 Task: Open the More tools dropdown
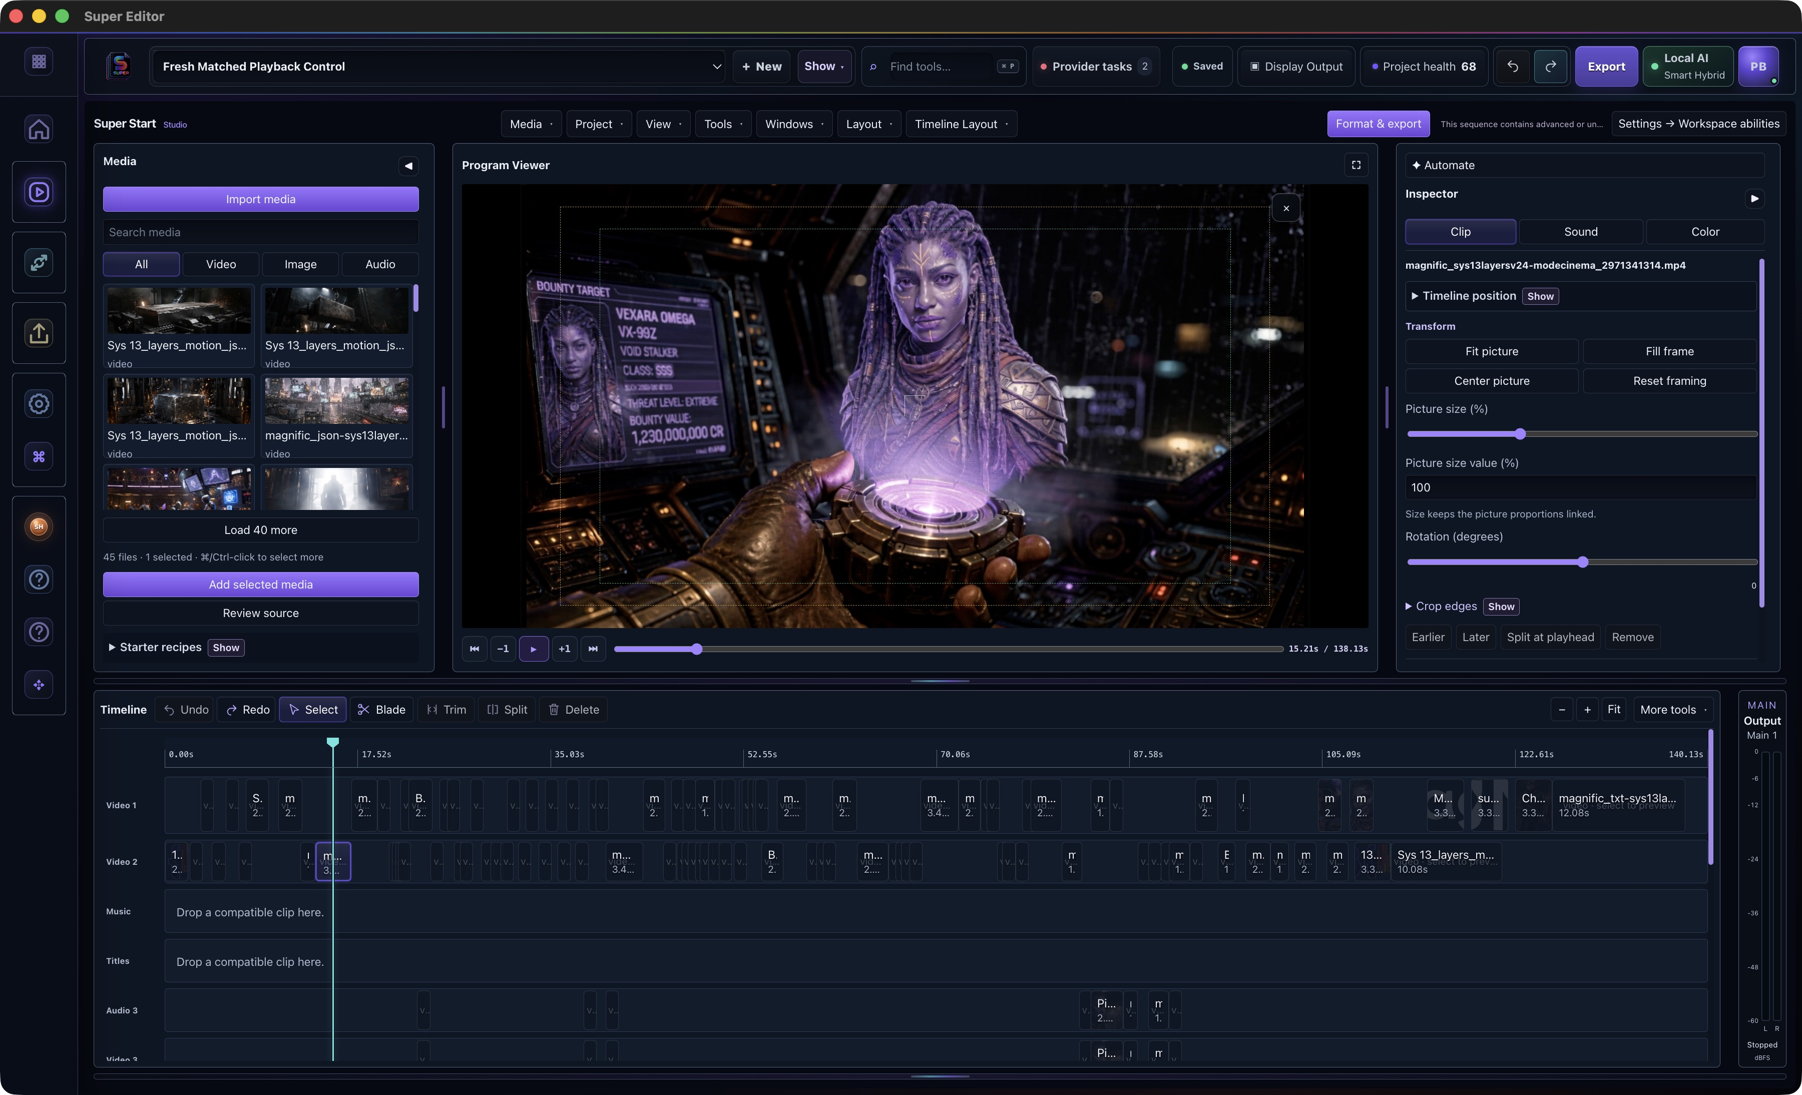1673,709
